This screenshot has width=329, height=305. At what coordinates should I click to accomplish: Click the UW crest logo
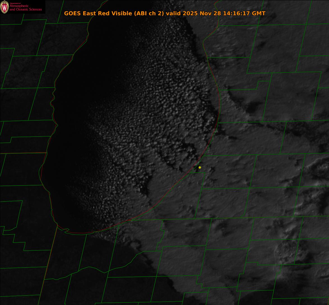pyautogui.click(x=4, y=7)
